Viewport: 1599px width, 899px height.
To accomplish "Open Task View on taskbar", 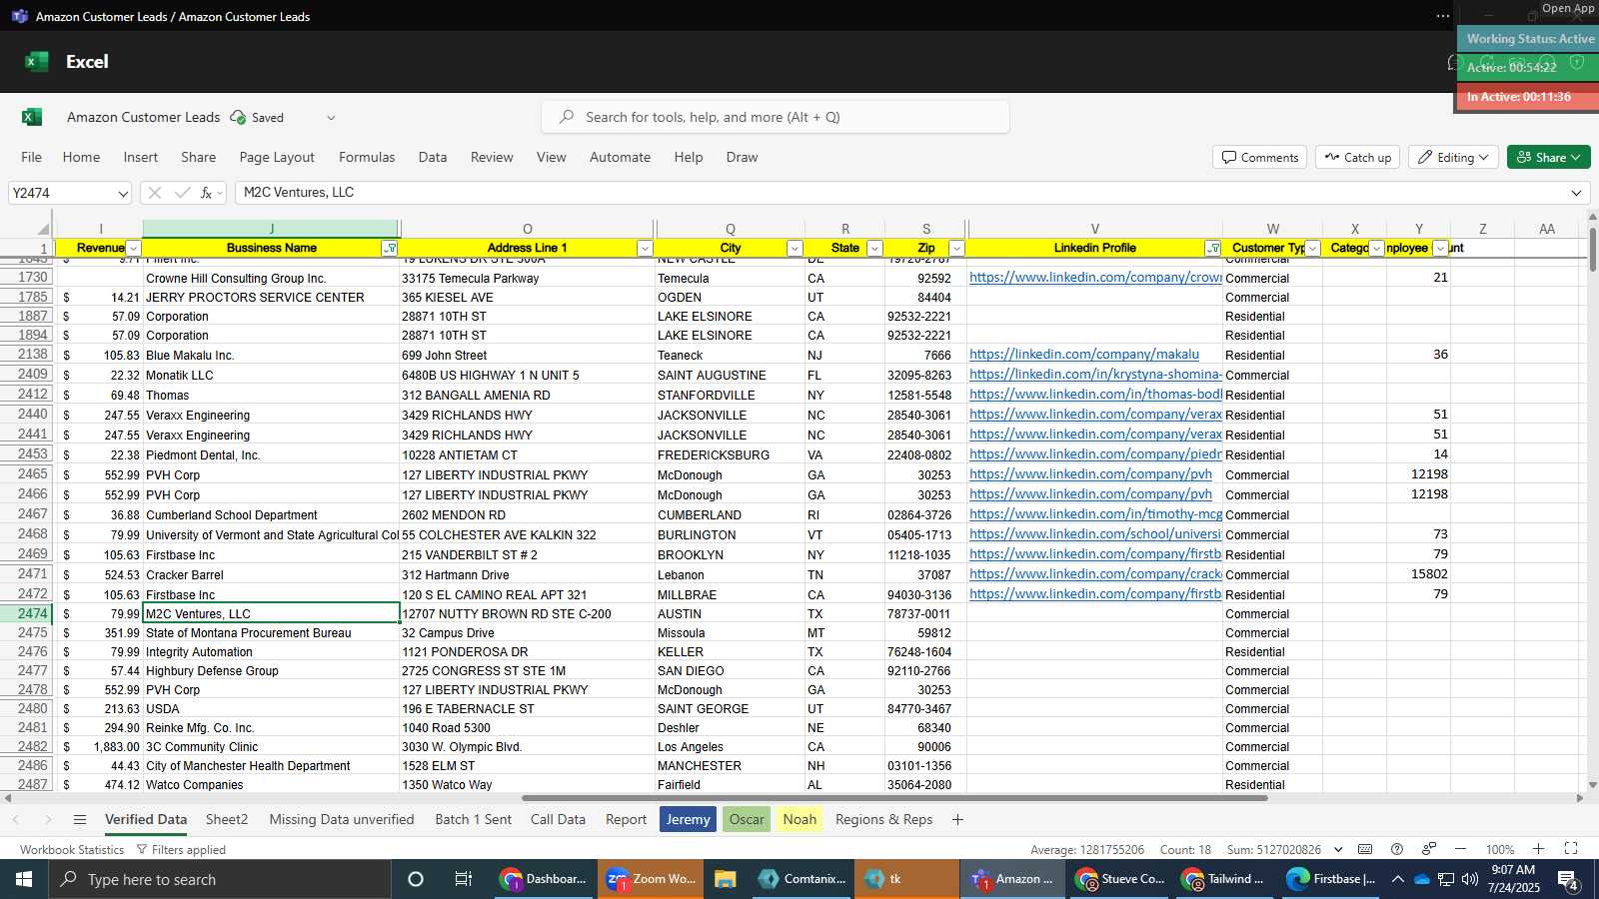I will click(464, 879).
